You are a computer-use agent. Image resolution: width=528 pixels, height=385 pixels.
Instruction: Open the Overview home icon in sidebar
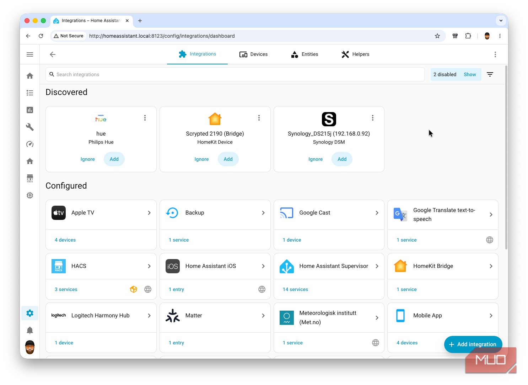pyautogui.click(x=30, y=76)
